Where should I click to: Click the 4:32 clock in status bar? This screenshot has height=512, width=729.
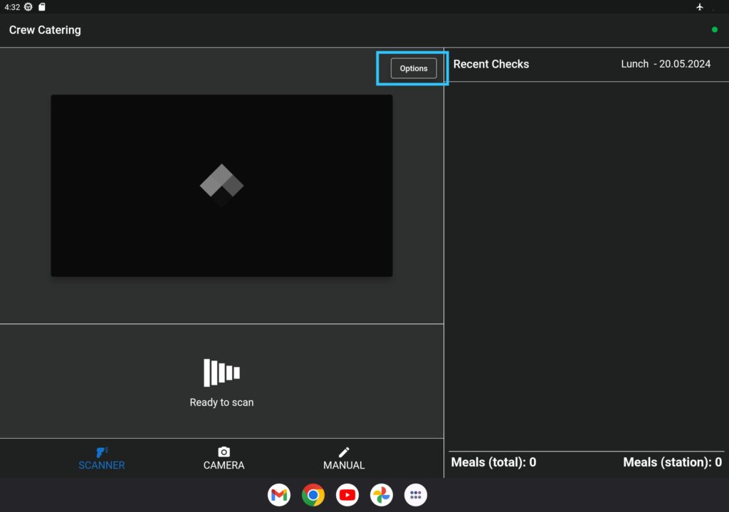(x=12, y=7)
